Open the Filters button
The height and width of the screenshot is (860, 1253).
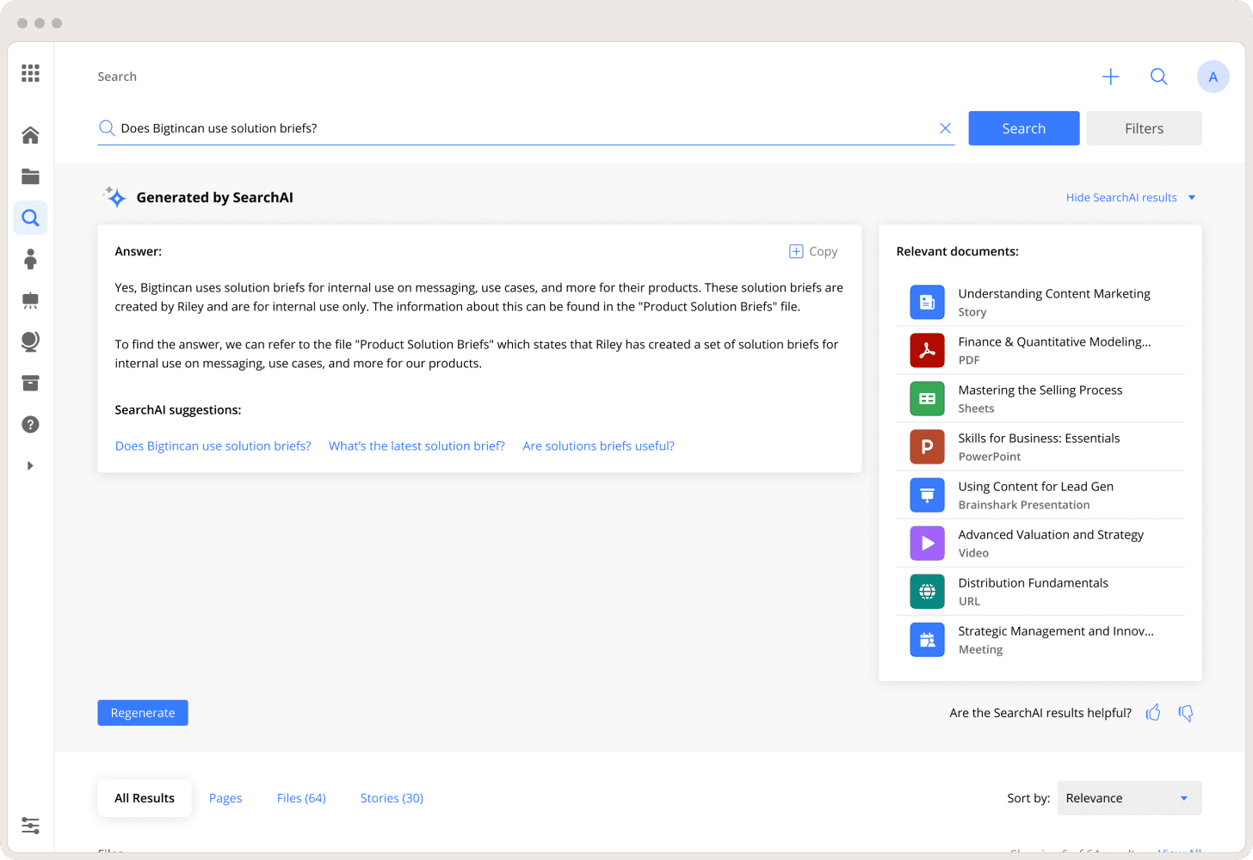click(x=1144, y=128)
